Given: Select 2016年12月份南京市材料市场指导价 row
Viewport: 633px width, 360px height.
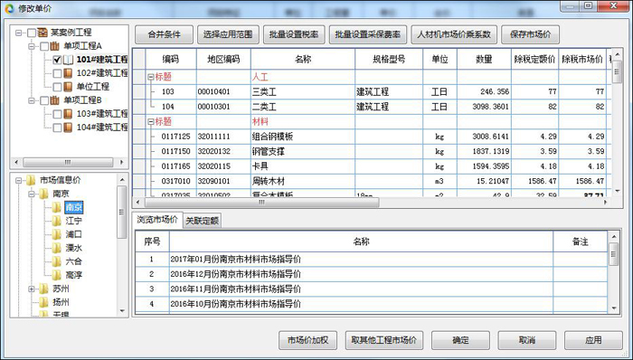Looking at the screenshot, I should click(x=371, y=274).
